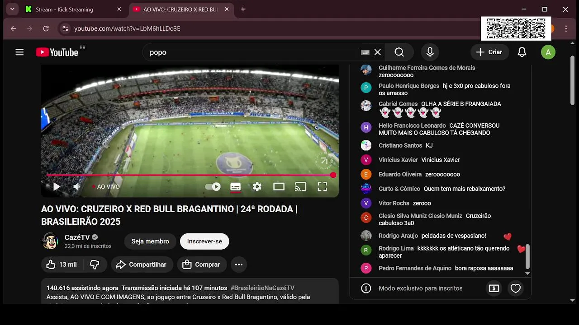Open a new browser tab
This screenshot has height=325, width=579.
point(243,9)
